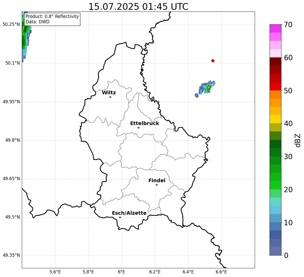Click the cross marker below Wiltz
The height and width of the screenshot is (277, 304).
pos(110,97)
